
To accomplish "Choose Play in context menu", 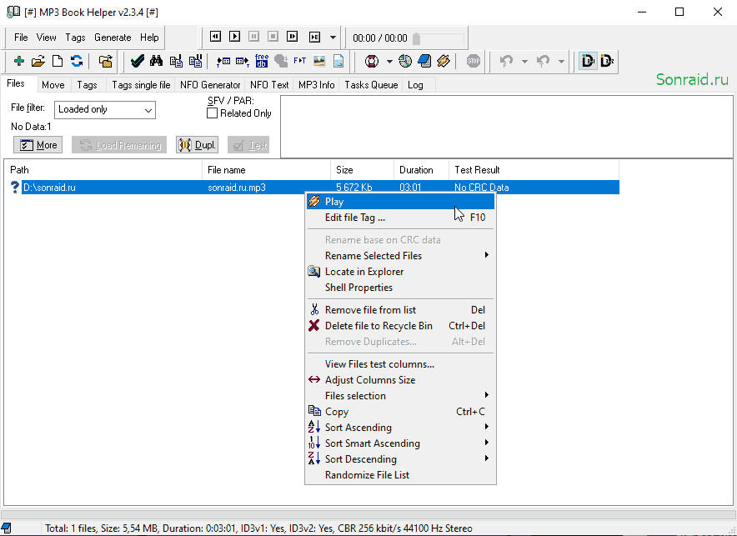I will click(x=400, y=202).
